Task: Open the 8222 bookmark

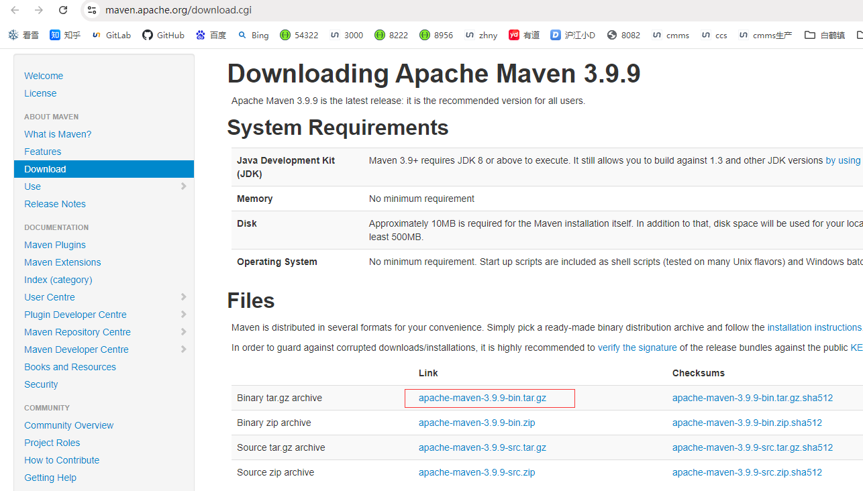Action: (x=391, y=35)
